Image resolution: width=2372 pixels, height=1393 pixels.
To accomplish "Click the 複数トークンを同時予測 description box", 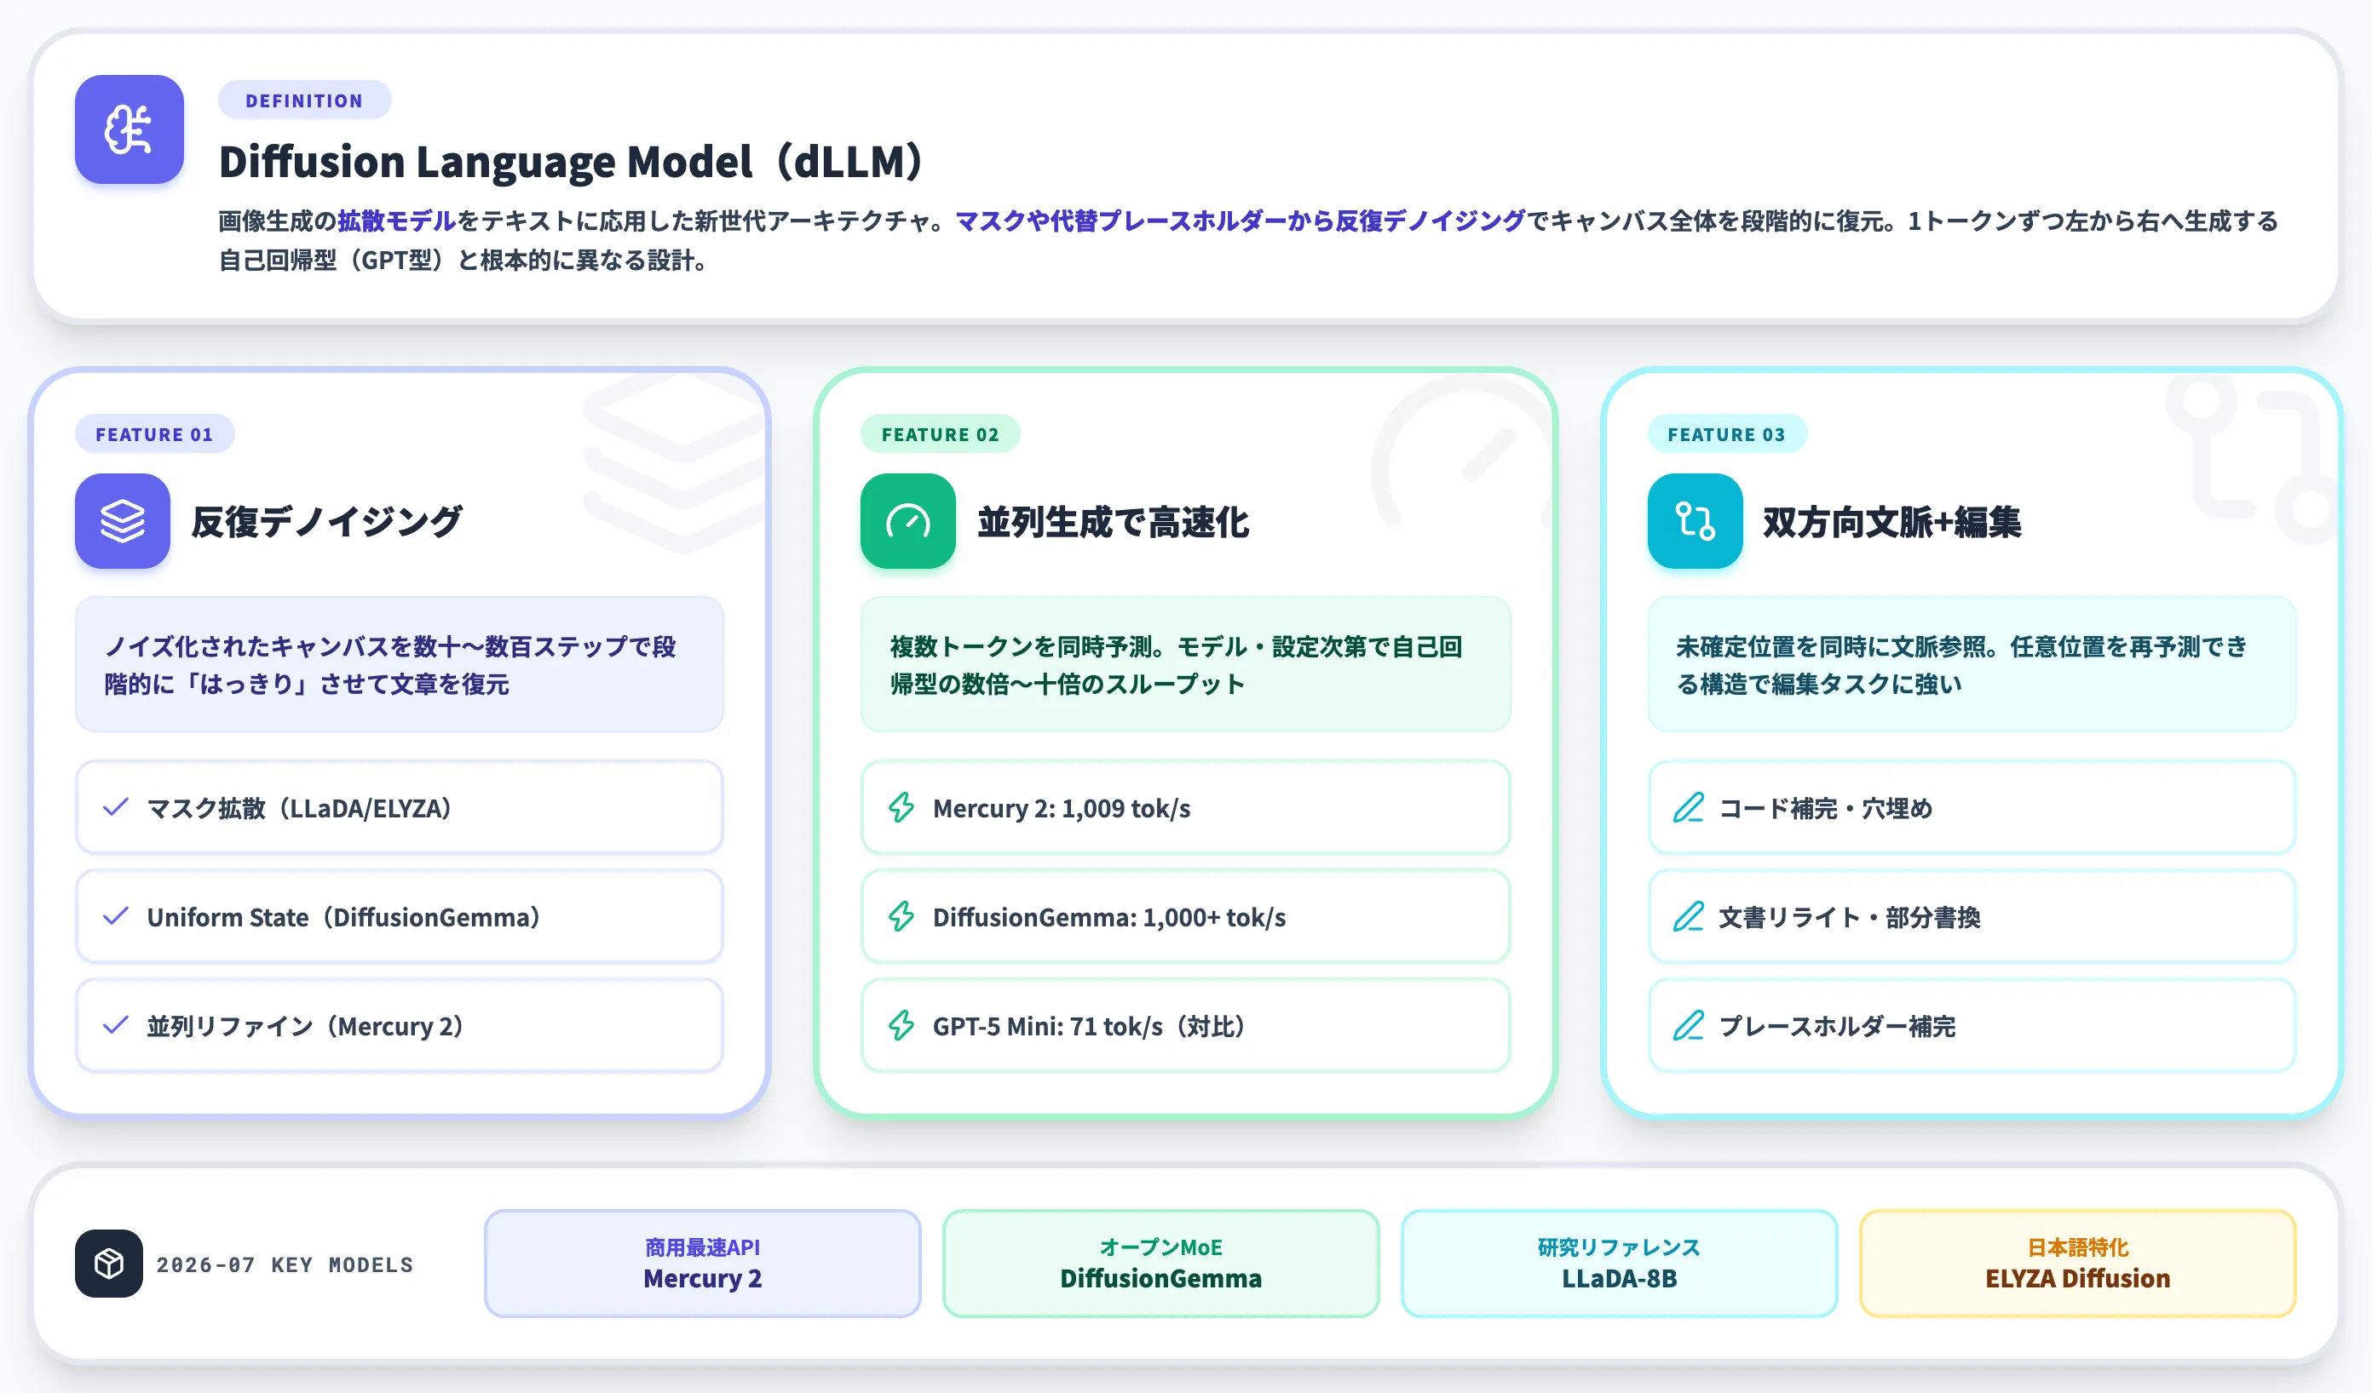I will click(x=1185, y=664).
